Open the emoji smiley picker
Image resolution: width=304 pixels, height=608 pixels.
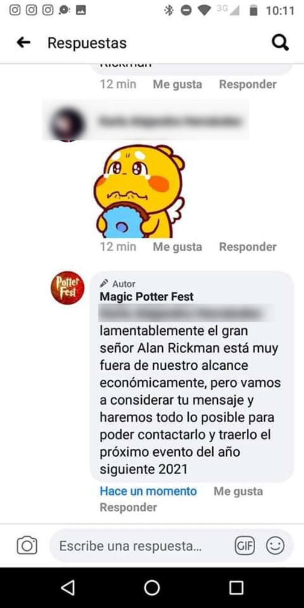275,545
